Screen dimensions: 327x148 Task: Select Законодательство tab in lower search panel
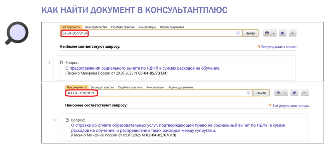click(x=102, y=87)
